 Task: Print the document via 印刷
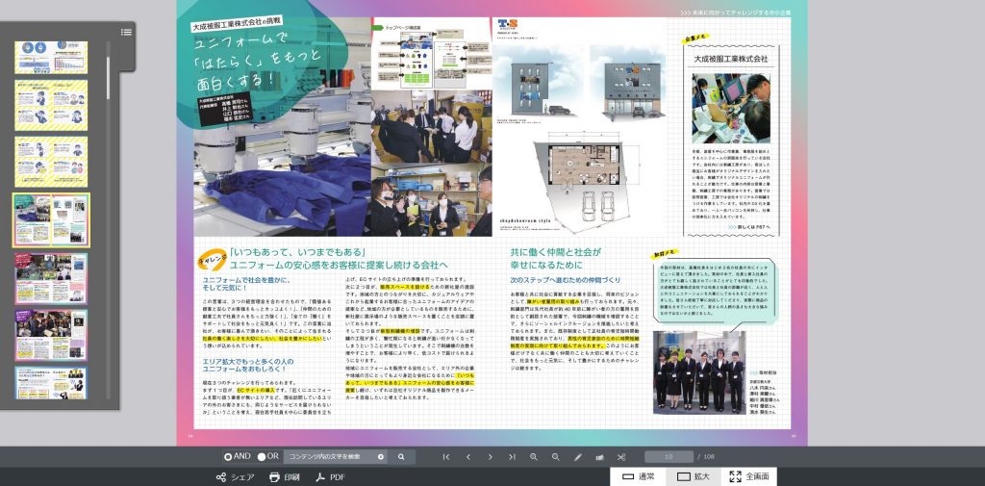284,477
